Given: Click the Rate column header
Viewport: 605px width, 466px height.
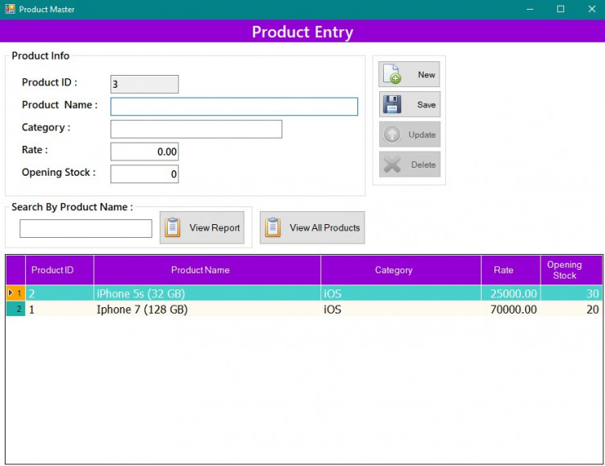Looking at the screenshot, I should coord(503,270).
